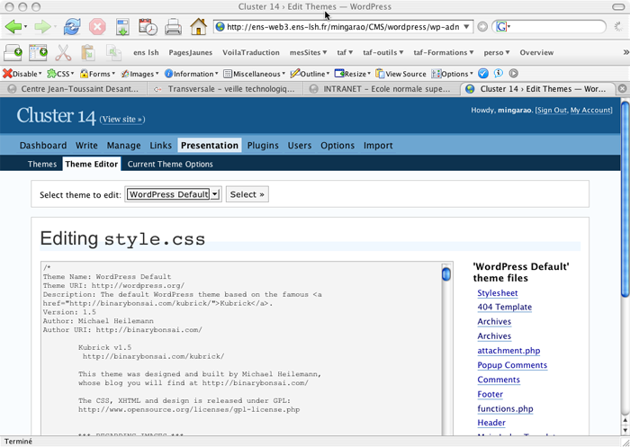
Task: Open the 404 Template file link
Action: click(505, 308)
